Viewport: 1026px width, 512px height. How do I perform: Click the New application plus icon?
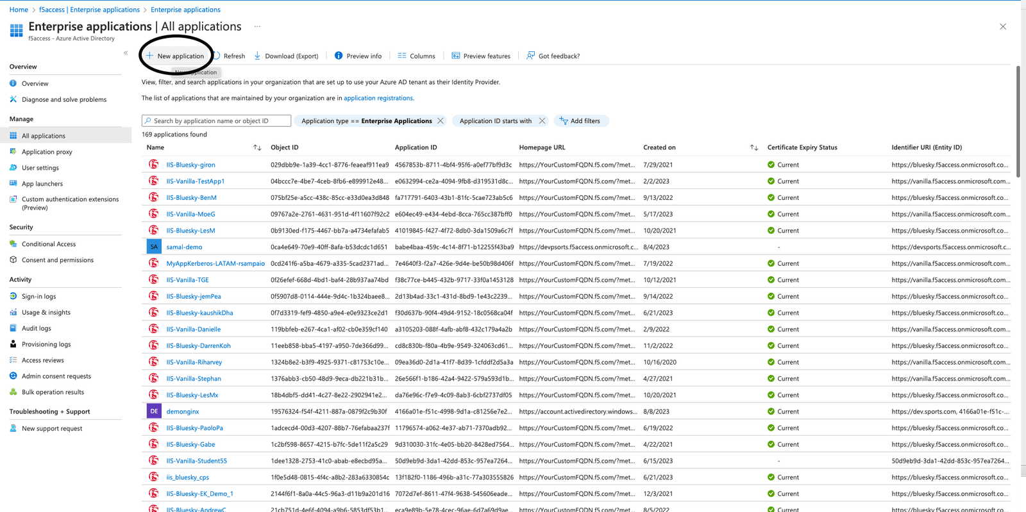tap(149, 56)
